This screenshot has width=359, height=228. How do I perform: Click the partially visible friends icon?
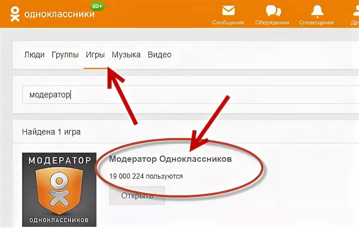pos(356,11)
